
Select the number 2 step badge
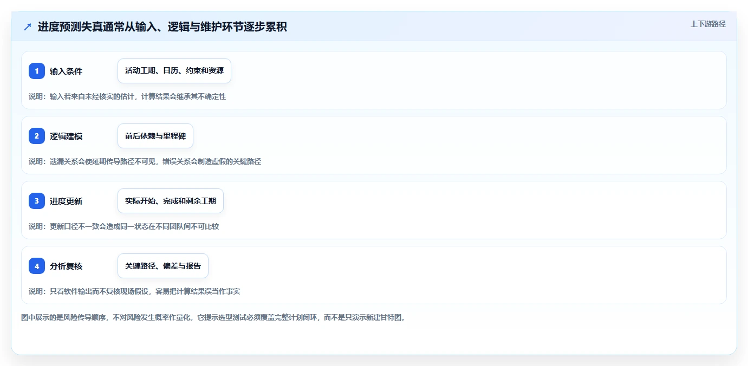(37, 136)
